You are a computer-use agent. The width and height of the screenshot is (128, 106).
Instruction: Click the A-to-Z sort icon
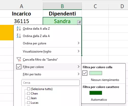click(19, 28)
